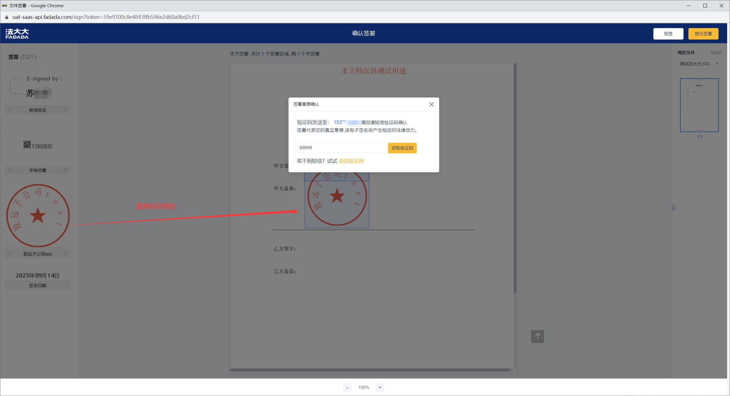Click the 拒签 button
Image resolution: width=730 pixels, height=396 pixels.
coord(668,34)
